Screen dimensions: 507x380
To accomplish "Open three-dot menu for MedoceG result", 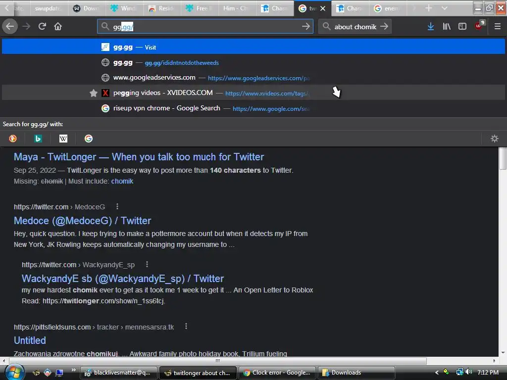I will [x=117, y=206].
